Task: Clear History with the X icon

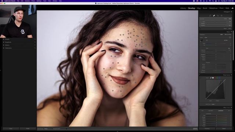Action: [x=35, y=45]
